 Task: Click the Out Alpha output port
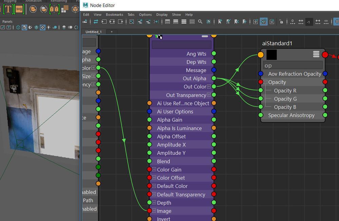pyautogui.click(x=214, y=78)
